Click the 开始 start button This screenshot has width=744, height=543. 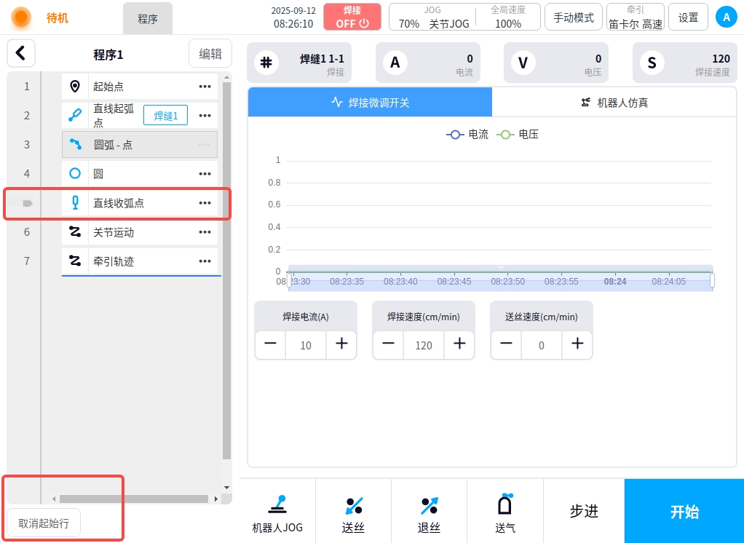[684, 511]
